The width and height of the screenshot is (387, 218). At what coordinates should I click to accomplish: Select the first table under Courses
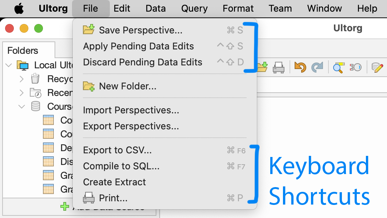pyautogui.click(x=48, y=120)
